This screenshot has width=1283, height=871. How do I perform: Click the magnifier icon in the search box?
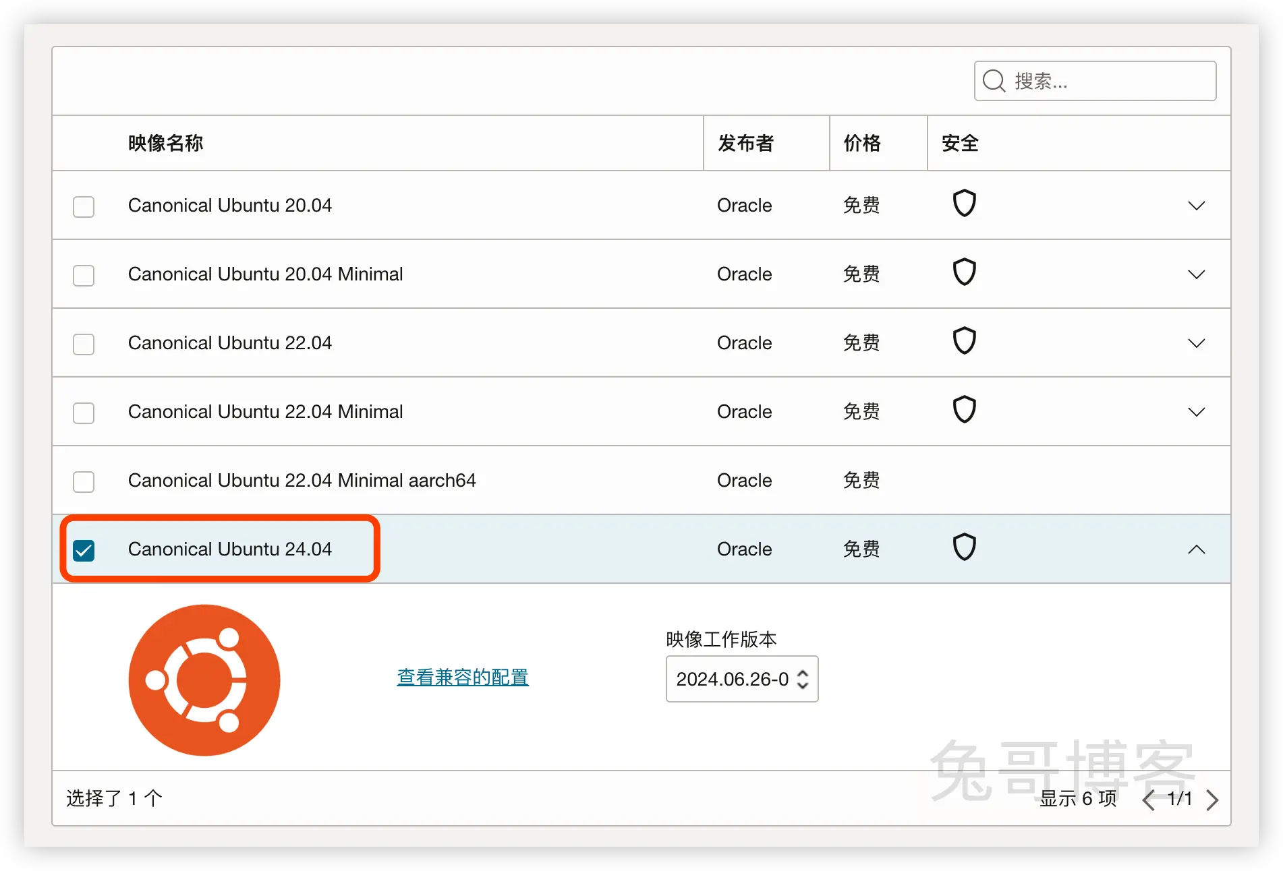994,82
